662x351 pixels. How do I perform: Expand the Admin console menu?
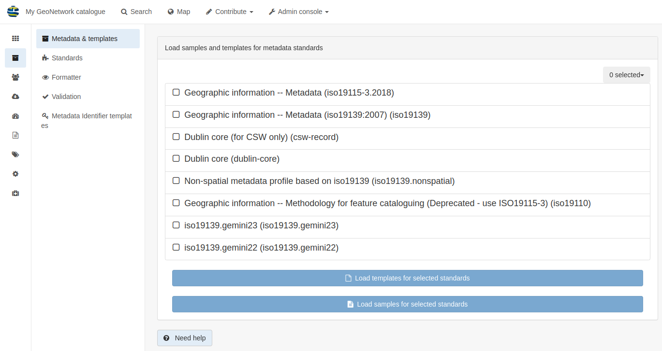(298, 12)
